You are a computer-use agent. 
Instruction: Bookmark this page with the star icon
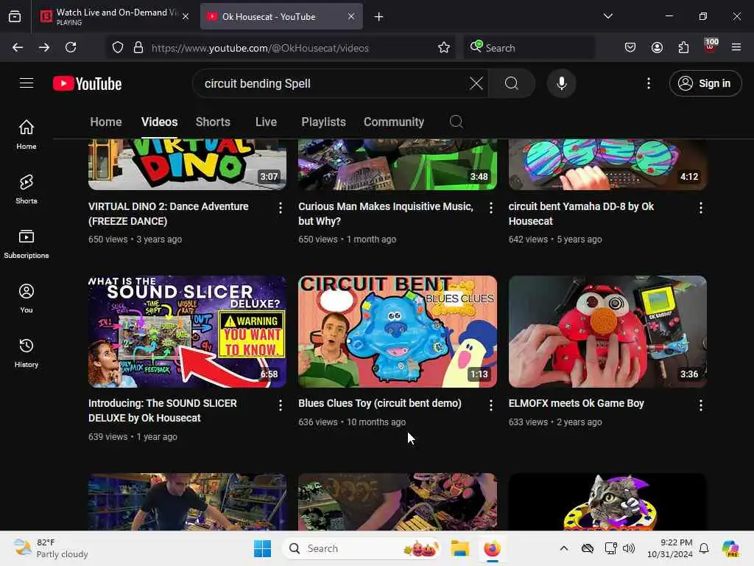444,48
